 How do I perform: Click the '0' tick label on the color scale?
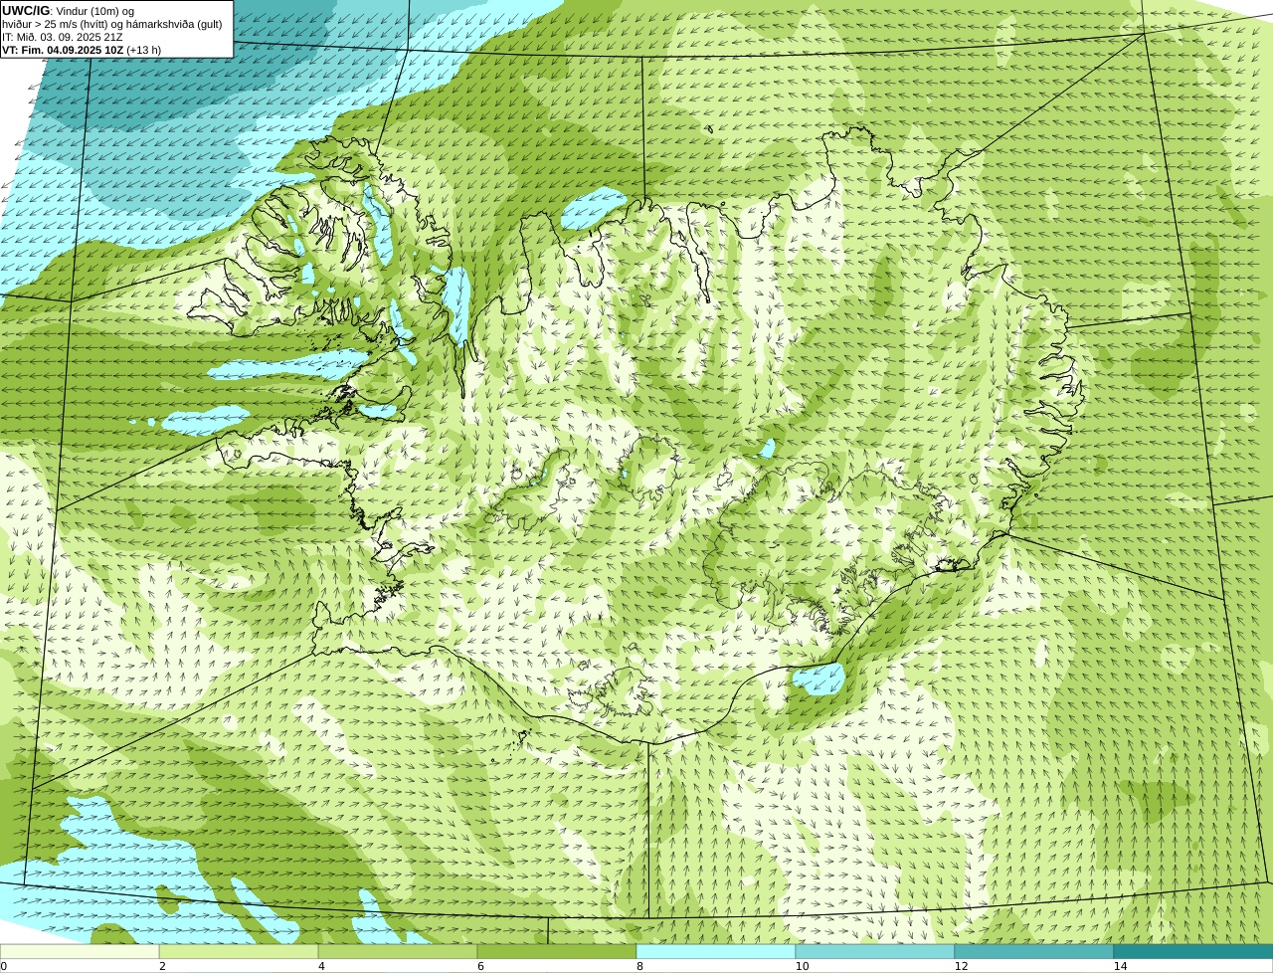click(x=3, y=966)
